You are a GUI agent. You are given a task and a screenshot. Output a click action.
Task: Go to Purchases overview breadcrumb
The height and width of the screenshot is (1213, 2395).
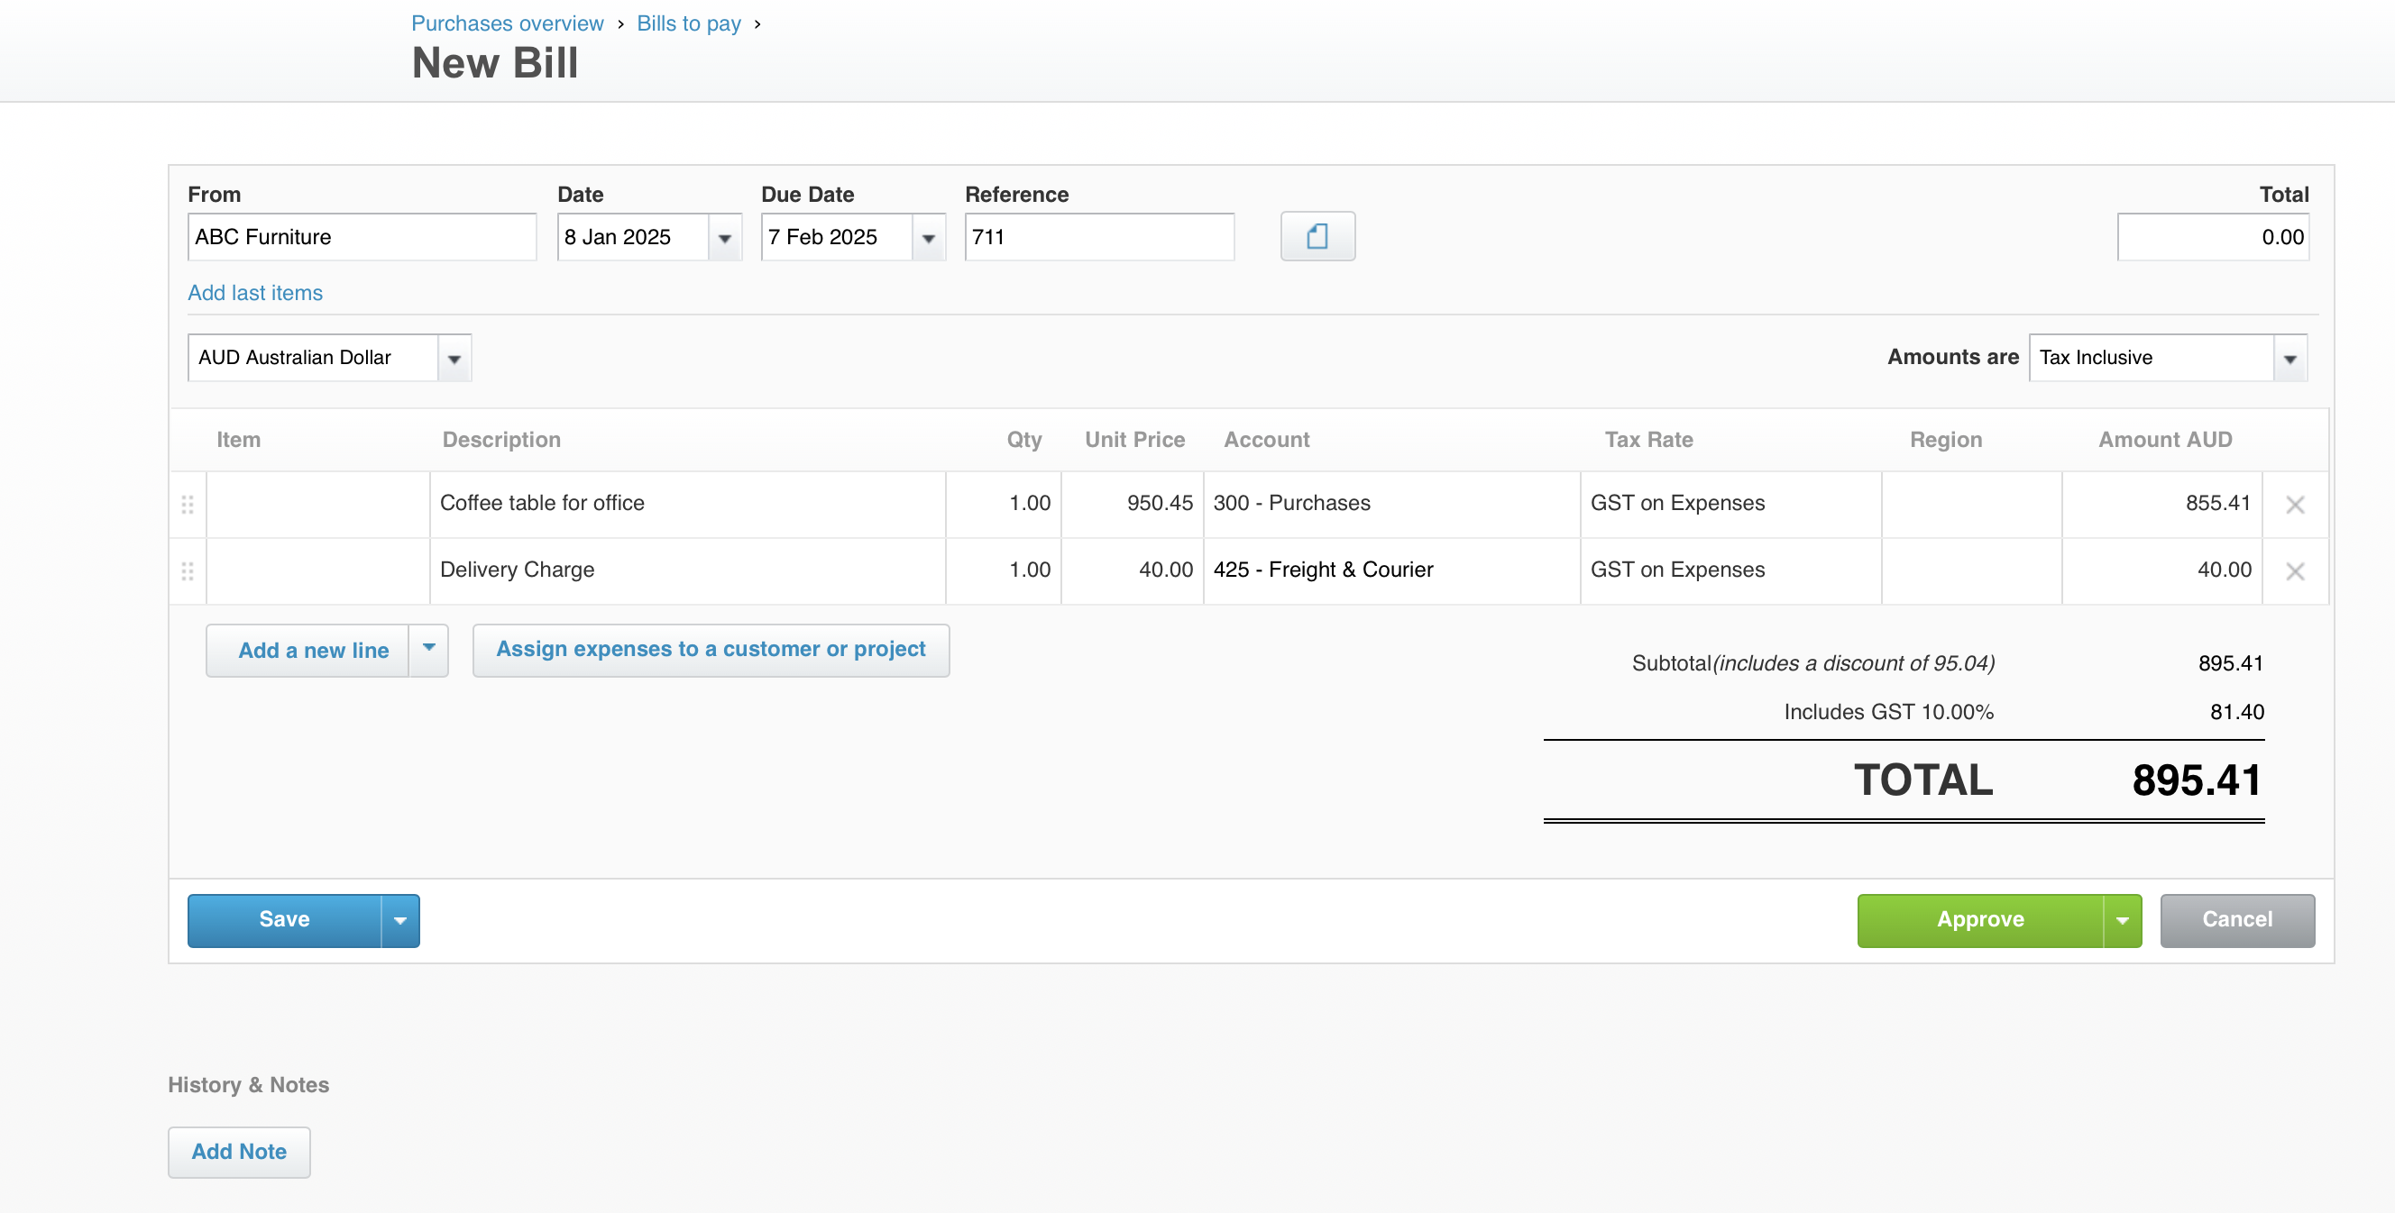[x=507, y=23]
